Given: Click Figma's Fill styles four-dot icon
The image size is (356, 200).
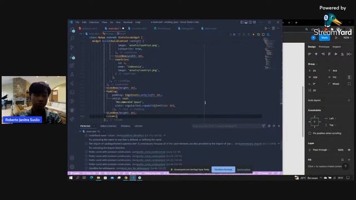Looking at the screenshot, I should pos(343,159).
